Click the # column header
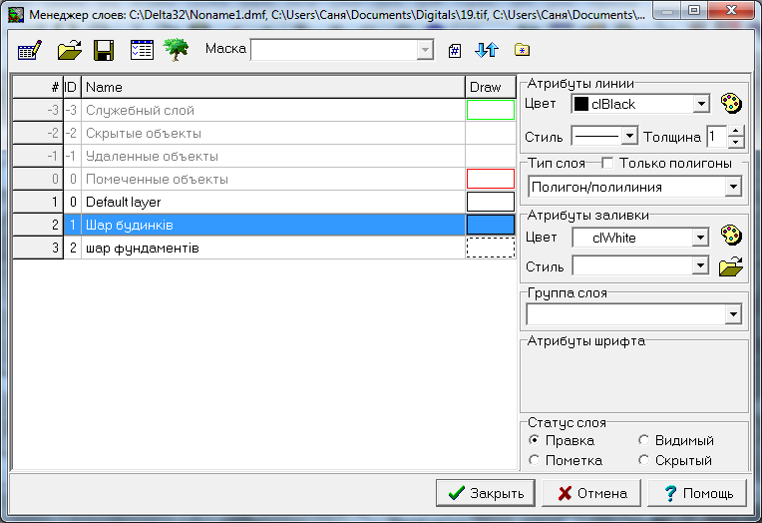Screen dimensions: 762x523 [x=38, y=87]
